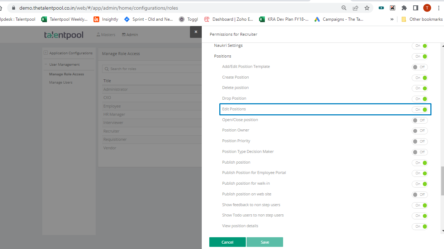Select the HR Manager role
The width and height of the screenshot is (444, 249).
click(x=114, y=114)
